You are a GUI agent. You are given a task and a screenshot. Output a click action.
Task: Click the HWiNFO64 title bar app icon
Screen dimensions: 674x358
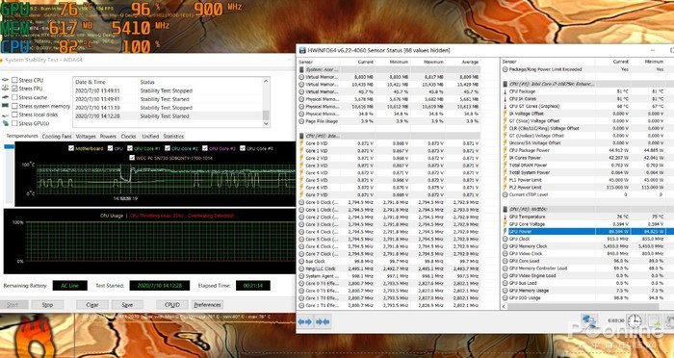pyautogui.click(x=302, y=50)
